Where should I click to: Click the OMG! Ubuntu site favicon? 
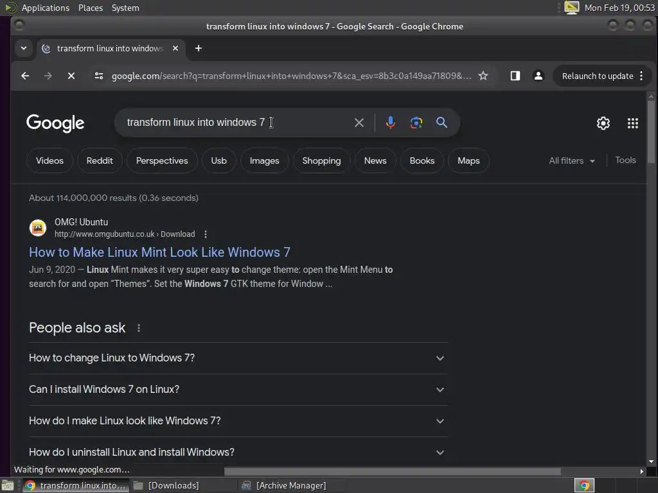(x=38, y=228)
